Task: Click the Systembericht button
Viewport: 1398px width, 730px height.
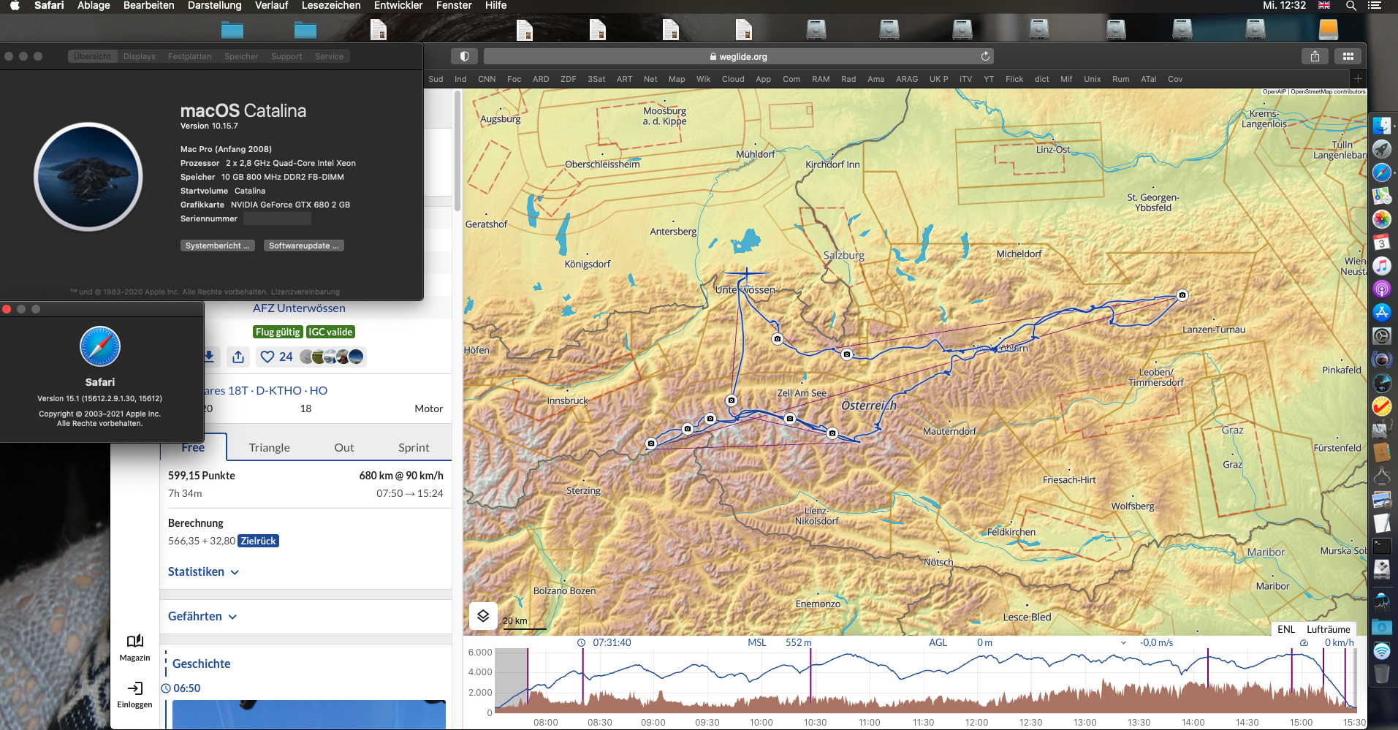Action: 217,246
